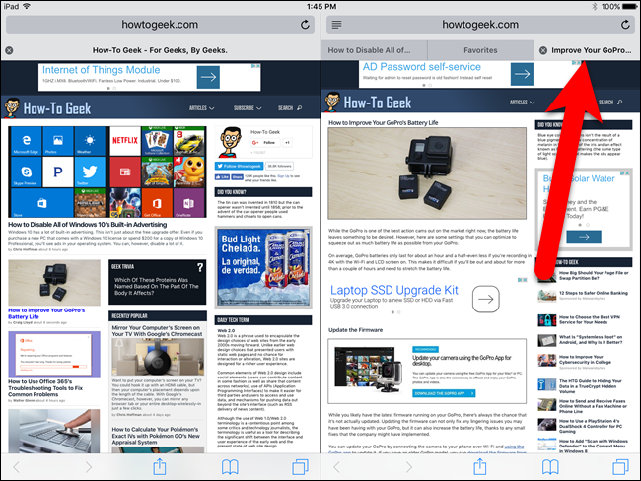641x481 pixels.
Task: Tap the Solar Water ad arrow button
Action: (x=584, y=237)
